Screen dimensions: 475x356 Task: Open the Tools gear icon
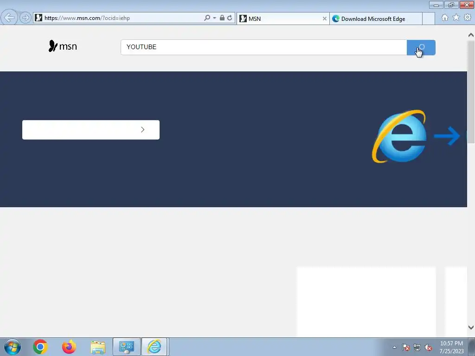tap(468, 18)
